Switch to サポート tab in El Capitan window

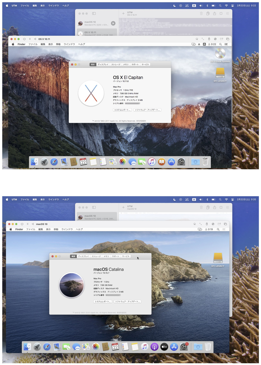135,64
